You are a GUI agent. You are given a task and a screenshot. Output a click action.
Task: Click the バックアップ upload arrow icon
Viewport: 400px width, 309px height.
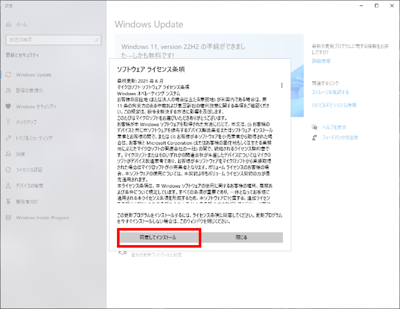(8, 122)
